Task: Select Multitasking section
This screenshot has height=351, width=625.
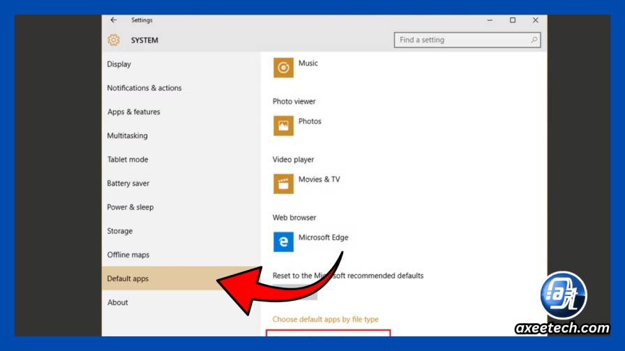Action: pos(181,135)
